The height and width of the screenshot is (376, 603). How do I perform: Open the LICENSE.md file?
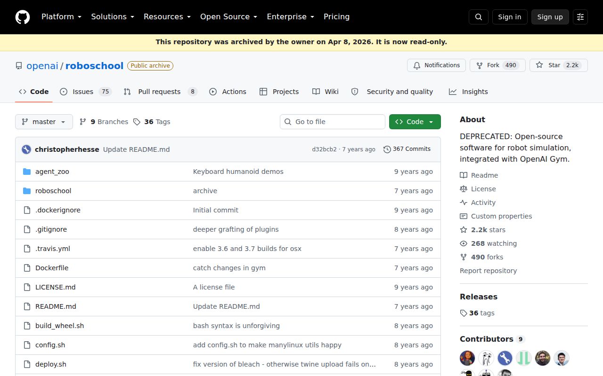click(56, 287)
